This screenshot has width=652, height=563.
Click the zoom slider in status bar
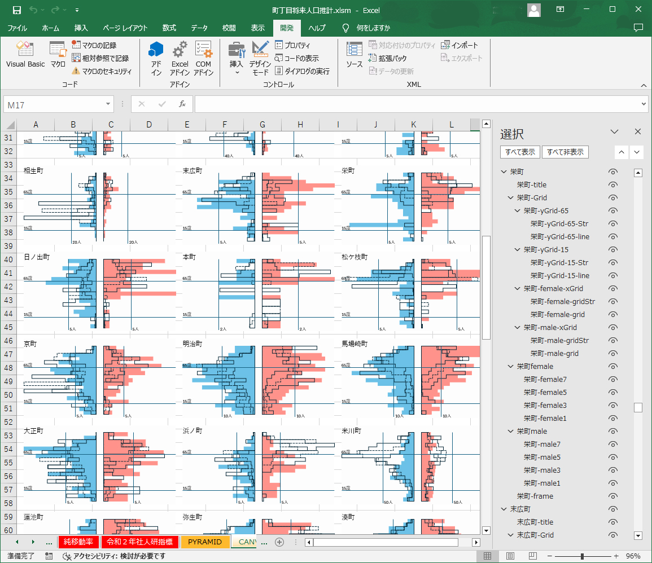[x=582, y=556]
